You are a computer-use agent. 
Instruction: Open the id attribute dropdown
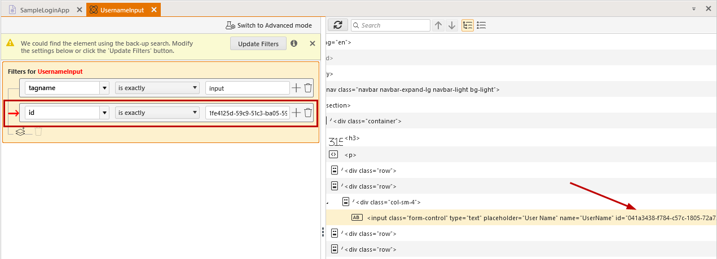tap(104, 113)
